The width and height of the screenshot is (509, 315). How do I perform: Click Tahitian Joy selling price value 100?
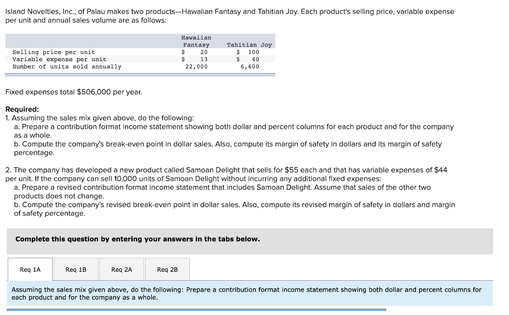[x=253, y=52]
